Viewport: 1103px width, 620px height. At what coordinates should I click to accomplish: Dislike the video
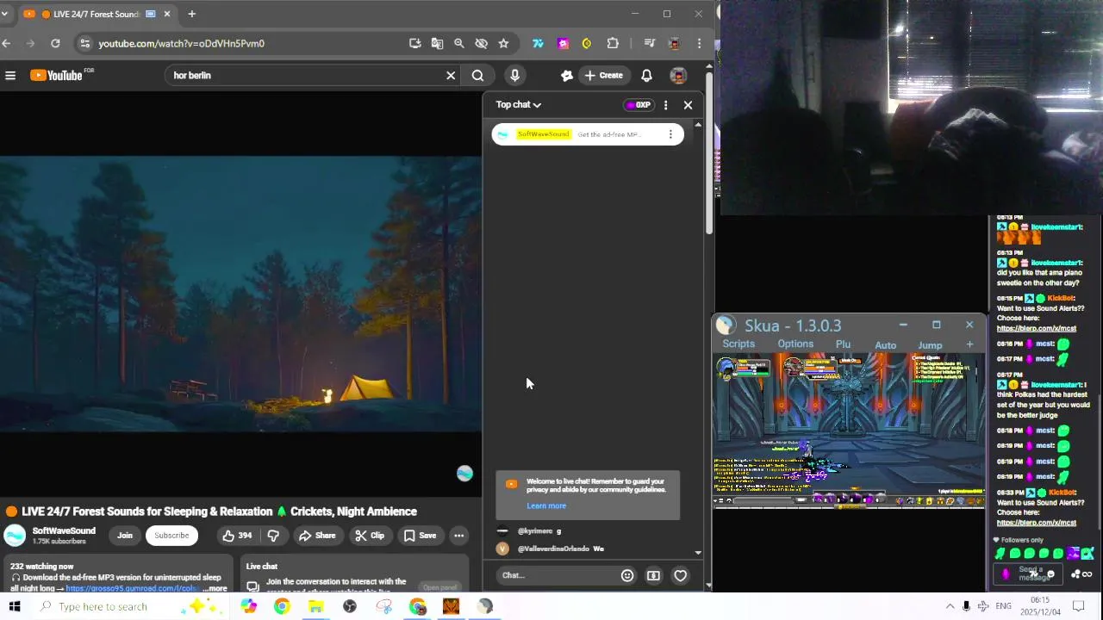tap(273, 536)
